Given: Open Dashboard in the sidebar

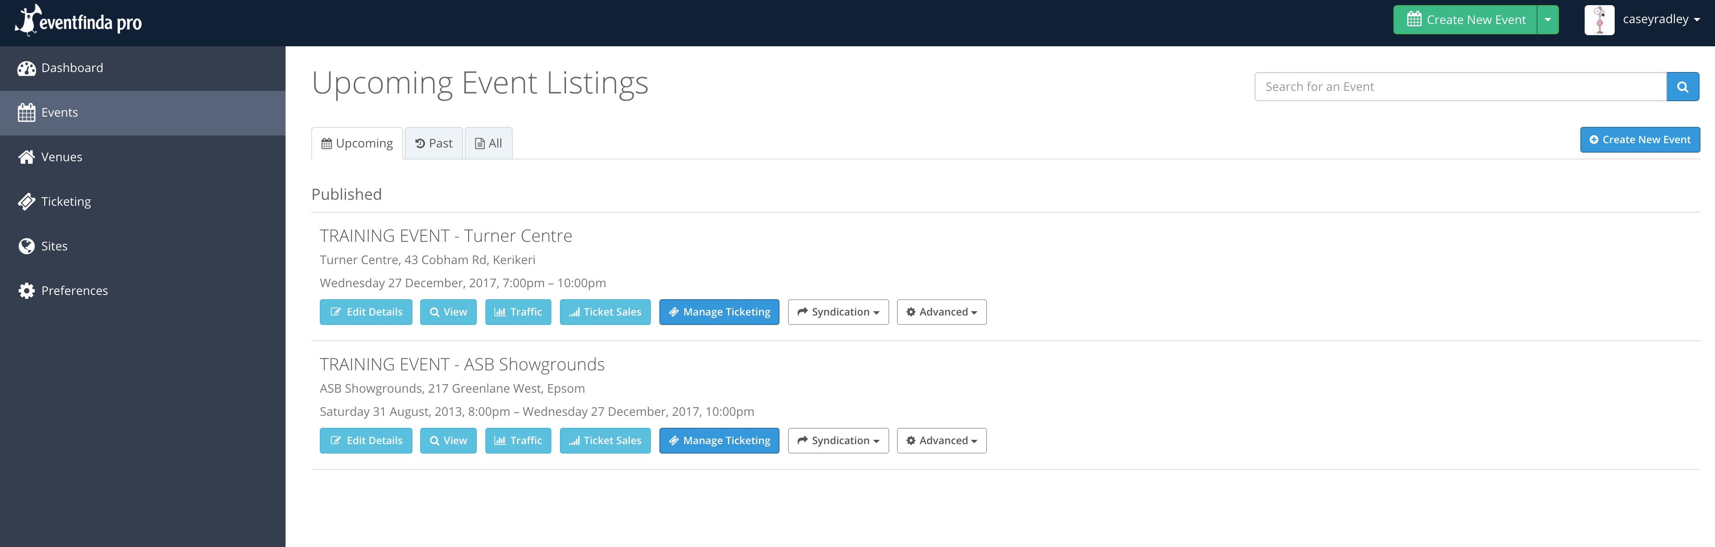Looking at the screenshot, I should 142,68.
